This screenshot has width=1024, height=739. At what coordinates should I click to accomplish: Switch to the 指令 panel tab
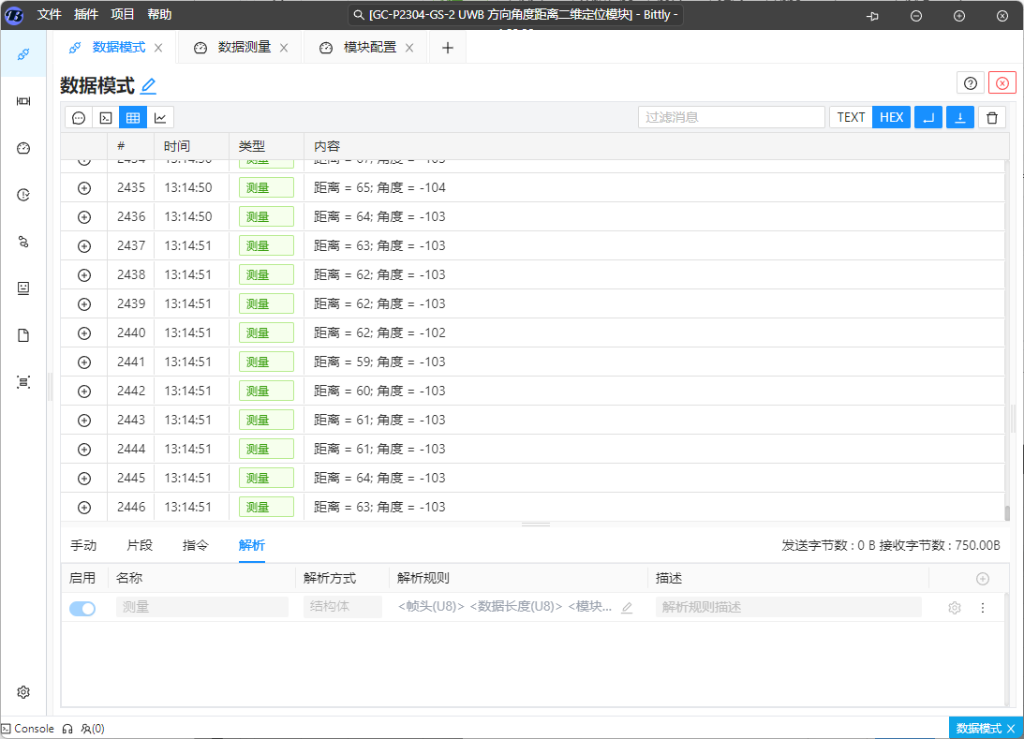[196, 545]
